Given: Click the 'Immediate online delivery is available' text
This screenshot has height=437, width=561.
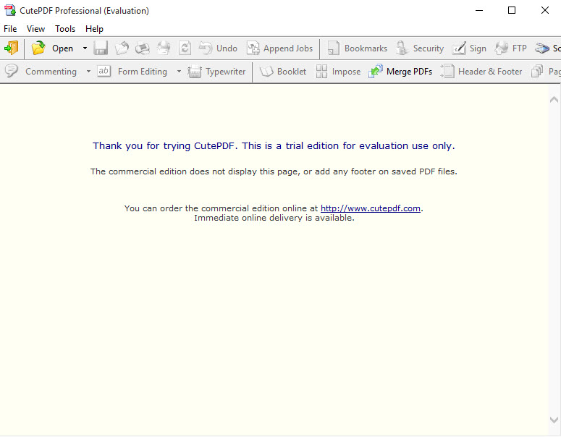Looking at the screenshot, I should click(x=274, y=218).
